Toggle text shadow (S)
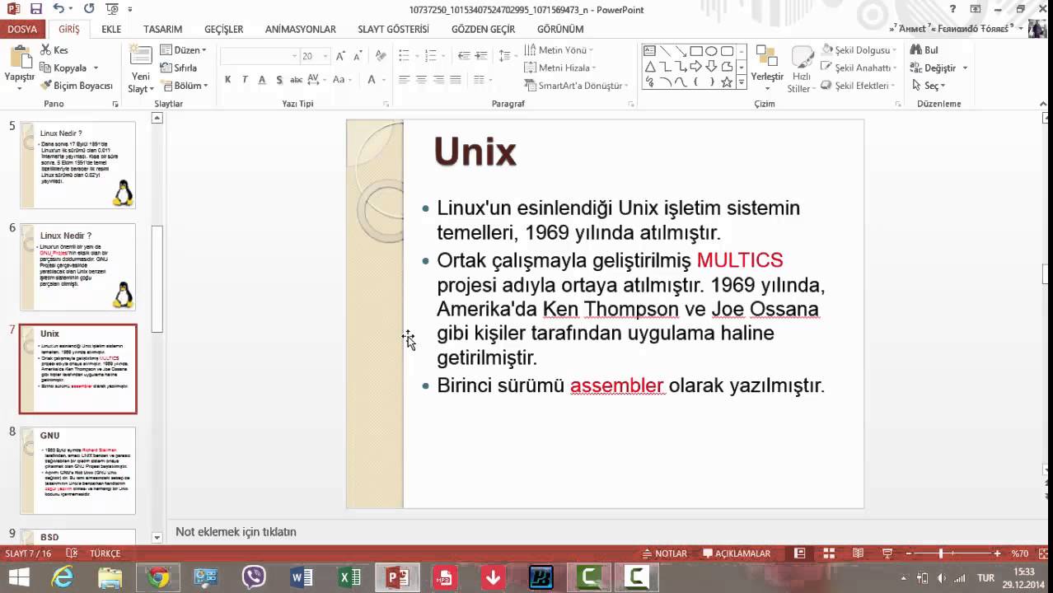This screenshot has height=593, width=1053. click(x=279, y=80)
